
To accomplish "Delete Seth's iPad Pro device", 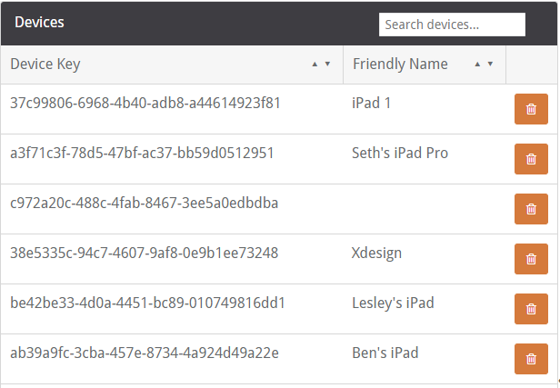I will coord(531,159).
